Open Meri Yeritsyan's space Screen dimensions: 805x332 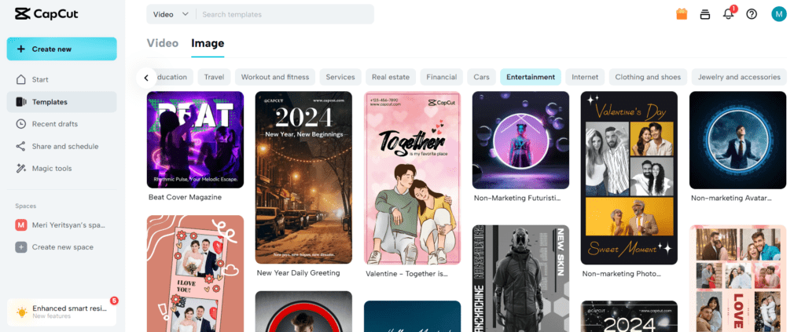(61, 225)
